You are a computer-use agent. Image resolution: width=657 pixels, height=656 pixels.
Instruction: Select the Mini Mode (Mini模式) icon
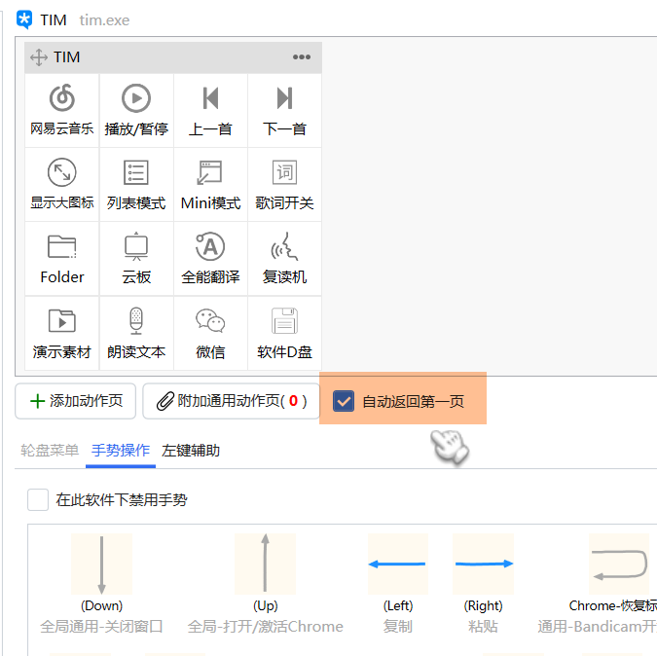click(x=209, y=172)
